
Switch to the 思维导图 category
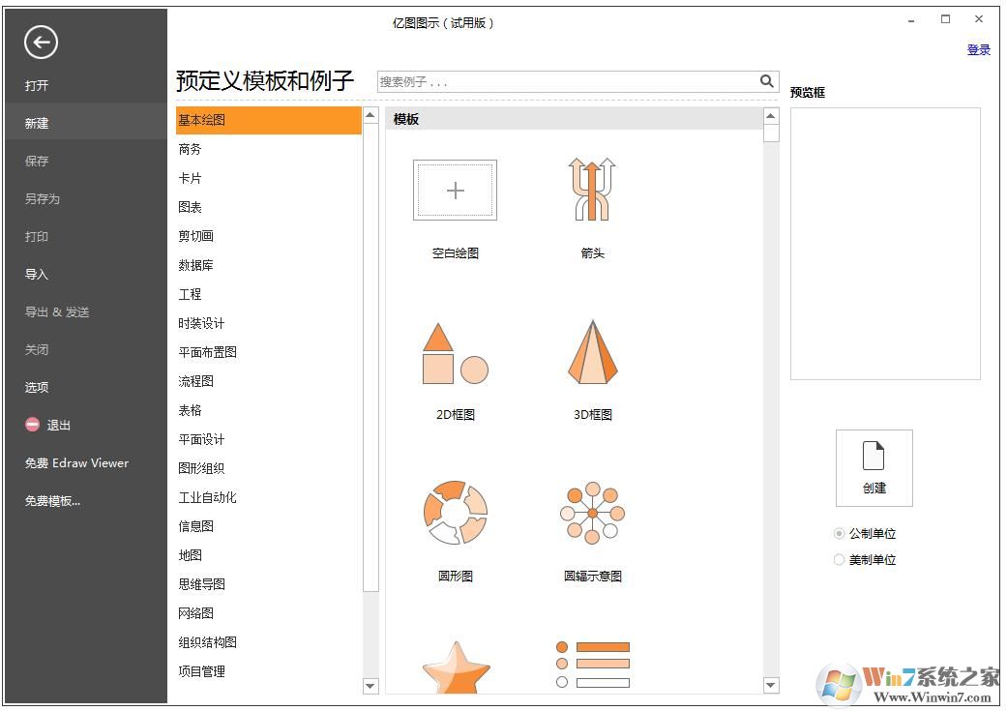(x=200, y=584)
